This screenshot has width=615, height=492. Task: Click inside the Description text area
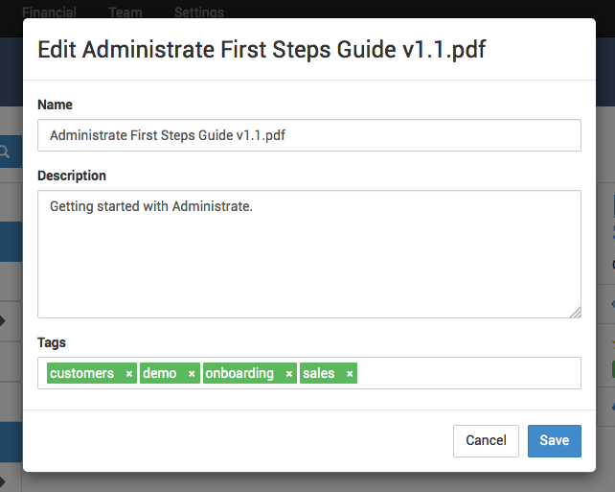[309, 254]
